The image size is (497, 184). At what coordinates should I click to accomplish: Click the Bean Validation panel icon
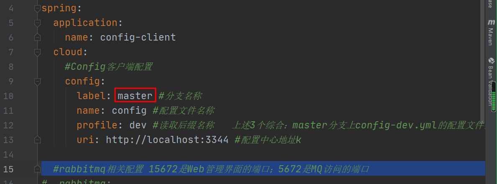(492, 61)
